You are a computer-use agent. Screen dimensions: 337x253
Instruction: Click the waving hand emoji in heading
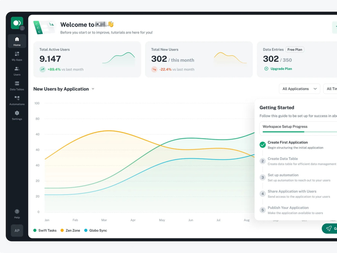point(111,24)
